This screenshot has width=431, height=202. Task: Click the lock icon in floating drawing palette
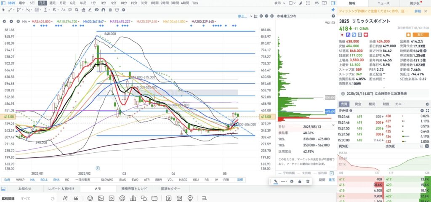coord(299,181)
